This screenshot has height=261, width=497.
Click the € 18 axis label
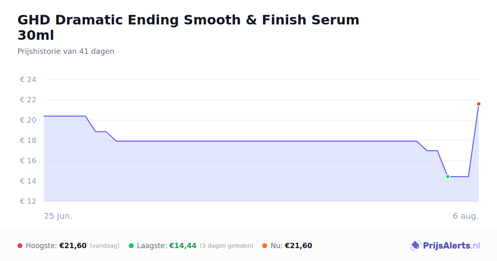coord(28,140)
